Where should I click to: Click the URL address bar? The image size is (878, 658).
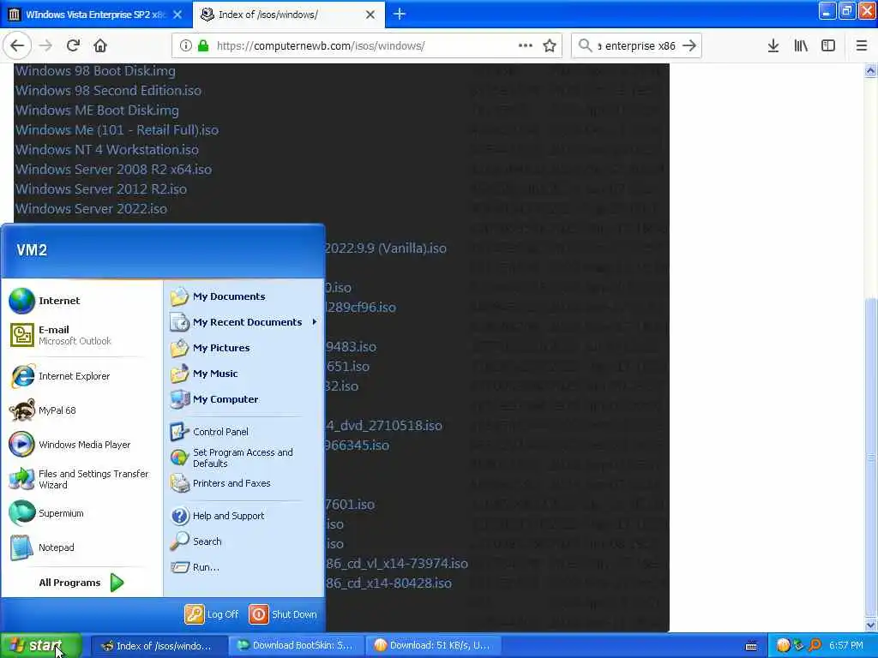pyautogui.click(x=367, y=45)
